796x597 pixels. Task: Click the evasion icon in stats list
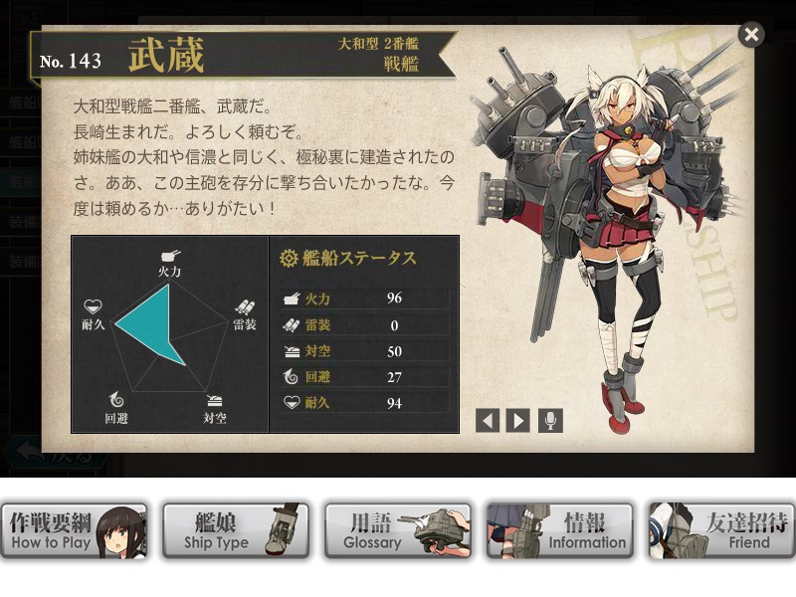coord(292,377)
